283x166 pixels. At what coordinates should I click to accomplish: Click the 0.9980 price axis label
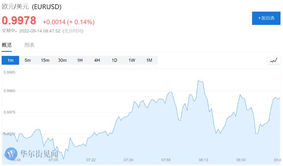coord(9,91)
